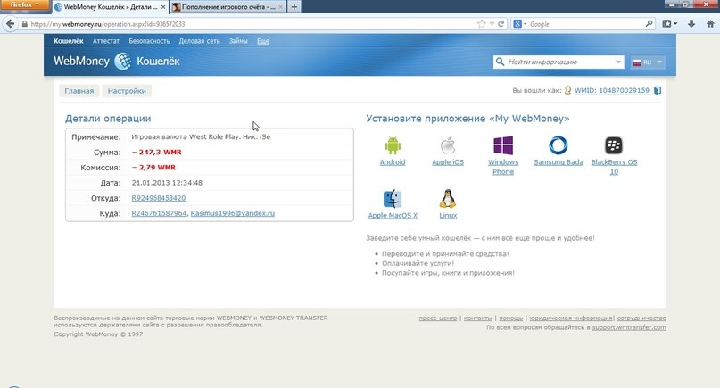Viewport: 720px width, 388px height.
Task: Close the Пополнение игрового счёта tab
Action: pyautogui.click(x=281, y=7)
